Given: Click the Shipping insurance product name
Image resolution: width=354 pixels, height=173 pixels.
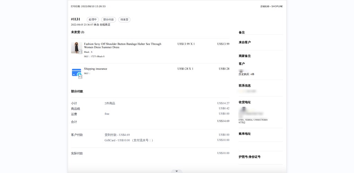Looking at the screenshot, I should point(95,69).
